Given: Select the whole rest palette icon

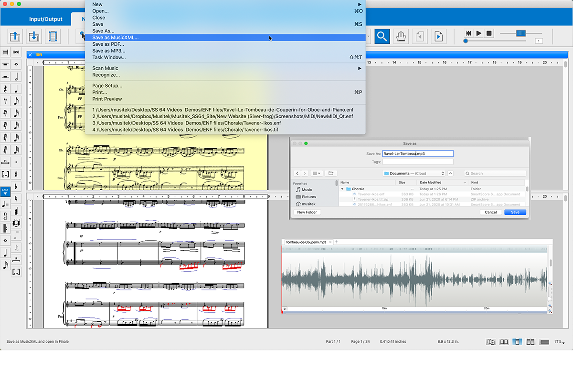Looking at the screenshot, I should click(5, 64).
